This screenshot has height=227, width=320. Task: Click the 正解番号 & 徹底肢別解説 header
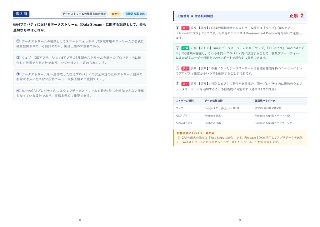195,16
